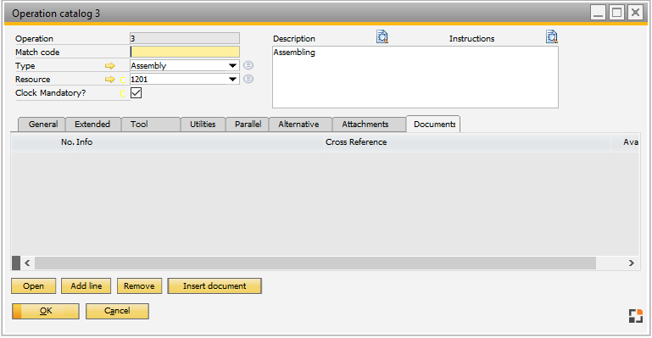Open the Utilities tab
652x338 pixels.
click(x=203, y=125)
